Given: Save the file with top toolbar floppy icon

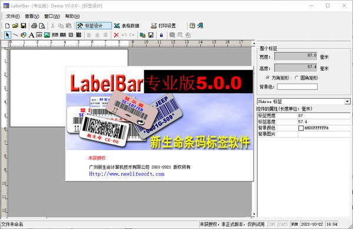Looking at the screenshot, I should pyautogui.click(x=24, y=26).
